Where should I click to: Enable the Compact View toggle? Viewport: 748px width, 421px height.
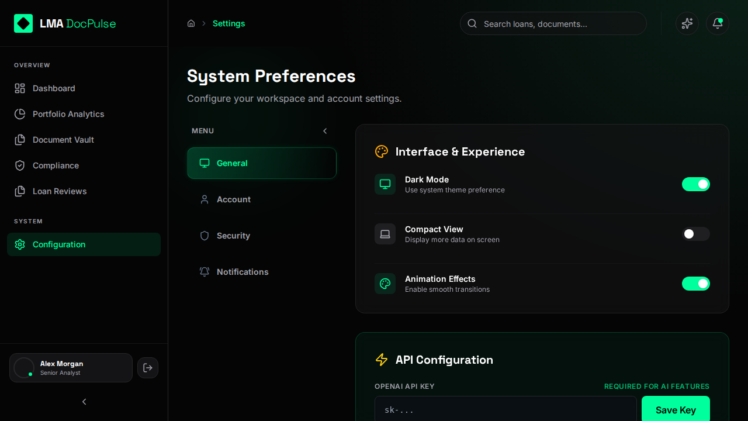point(695,234)
